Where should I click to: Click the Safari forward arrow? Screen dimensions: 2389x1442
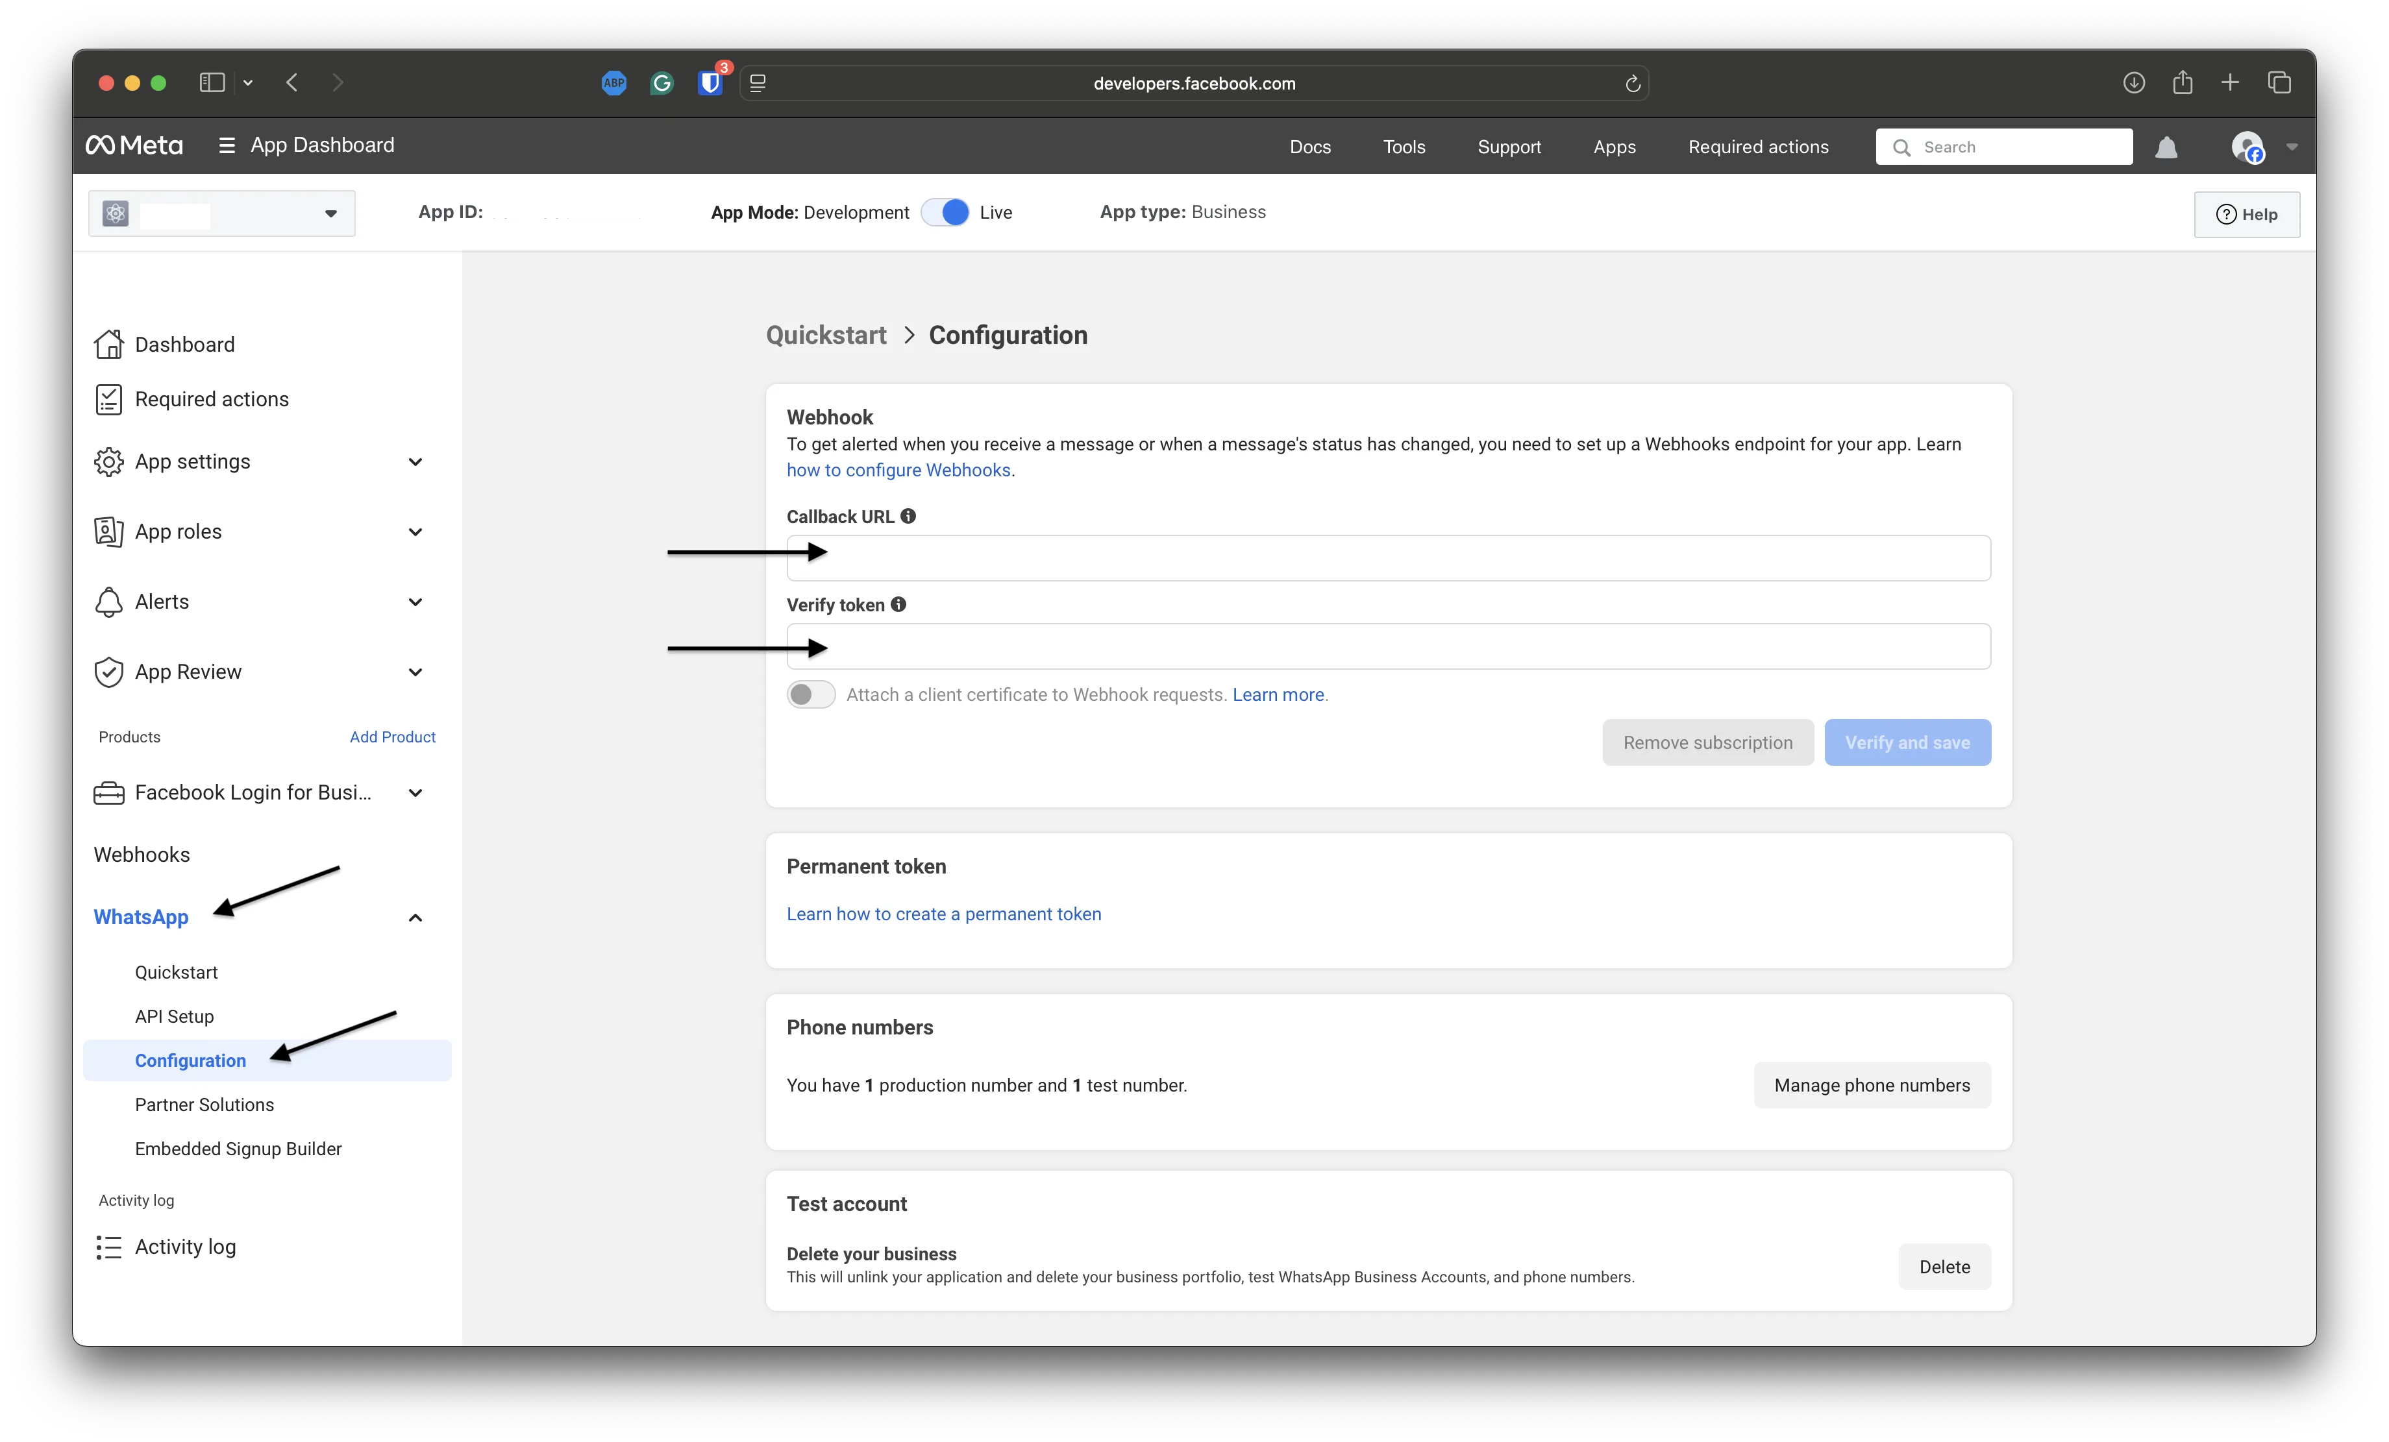point(338,83)
